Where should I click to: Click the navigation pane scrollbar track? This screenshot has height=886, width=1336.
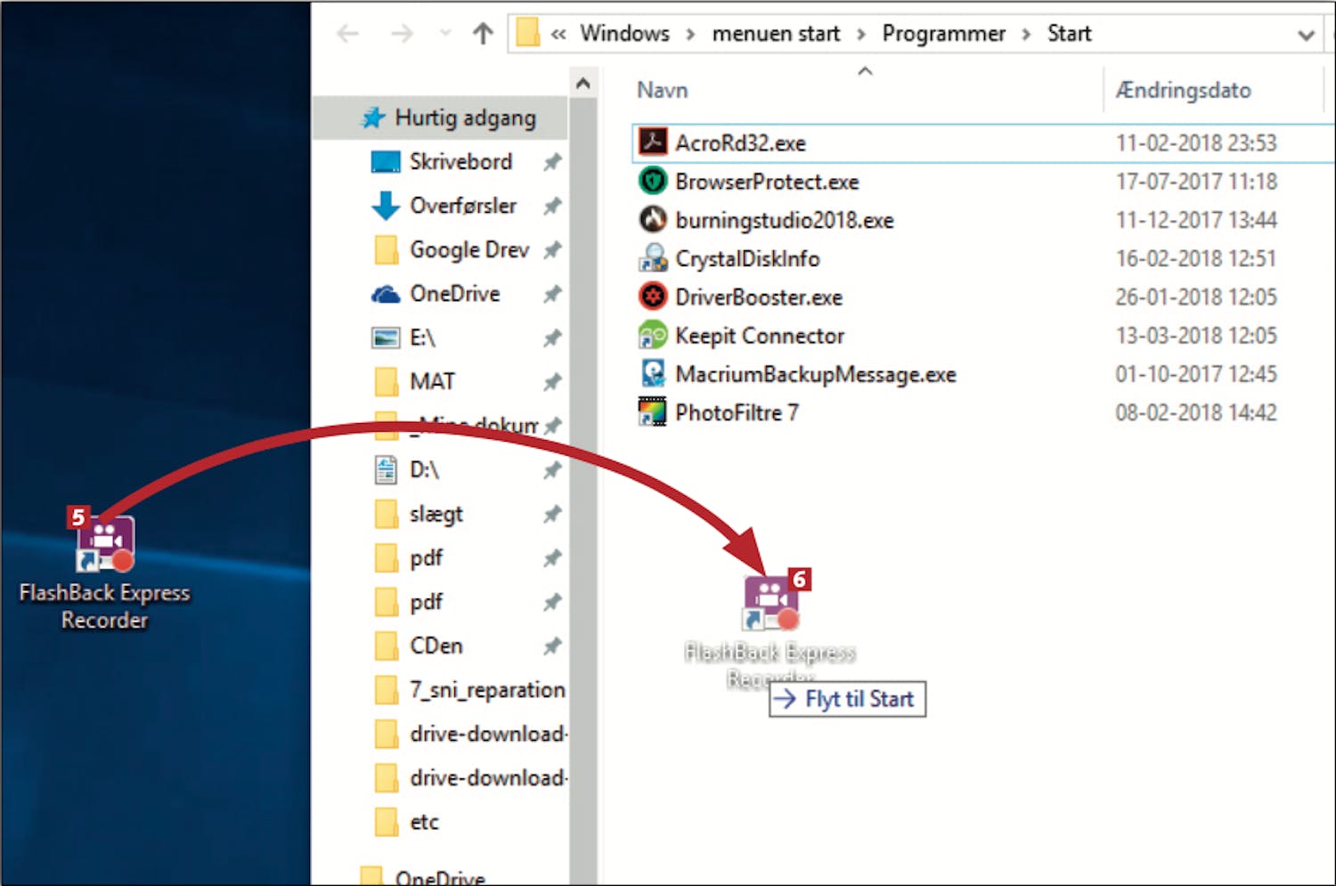pos(582,490)
